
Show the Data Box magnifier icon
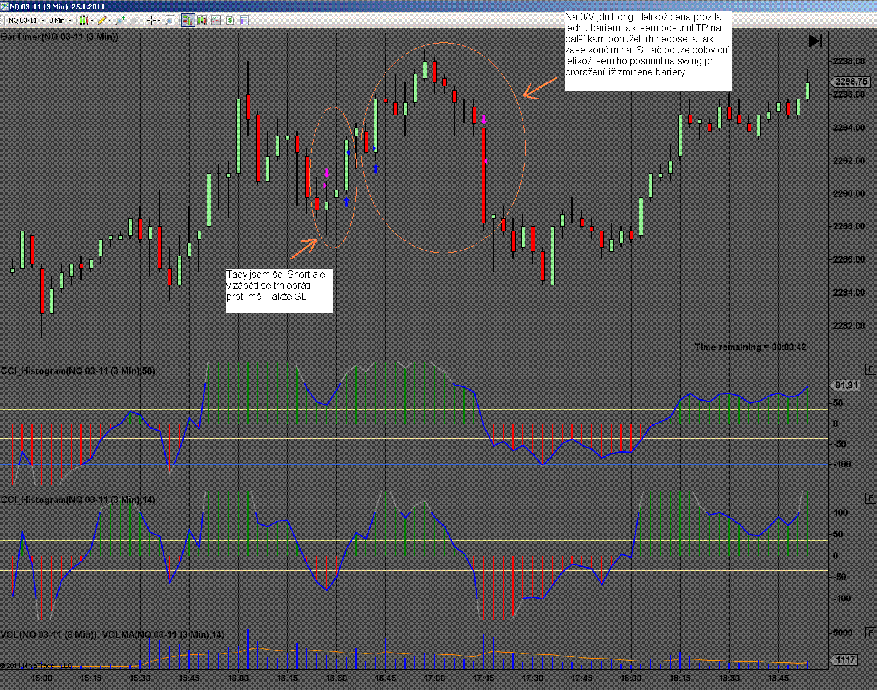tap(170, 20)
